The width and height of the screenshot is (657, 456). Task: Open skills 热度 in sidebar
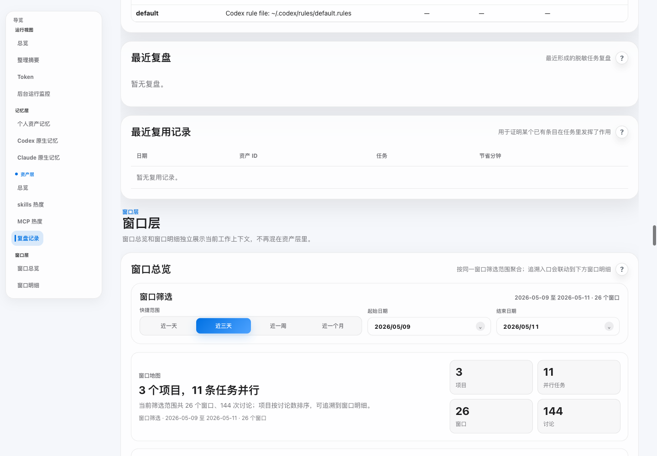(x=31, y=205)
